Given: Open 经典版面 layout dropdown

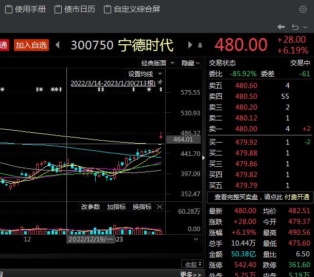Looking at the screenshot, I should click(x=157, y=63).
